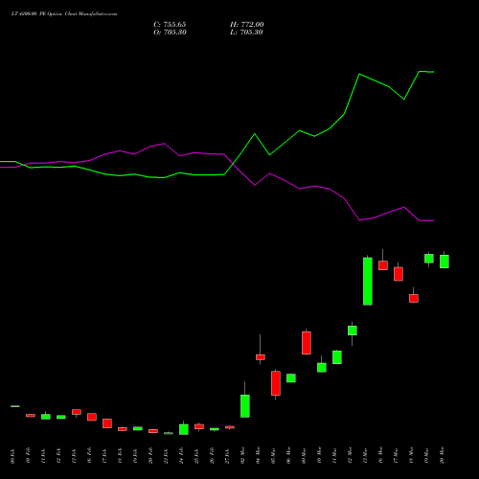Click the high value H: 772.00

(247, 25)
